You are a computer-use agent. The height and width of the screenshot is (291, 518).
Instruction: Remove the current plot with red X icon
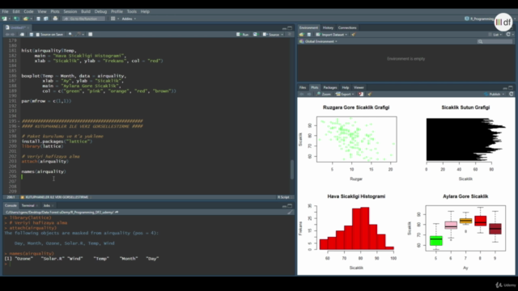point(361,95)
